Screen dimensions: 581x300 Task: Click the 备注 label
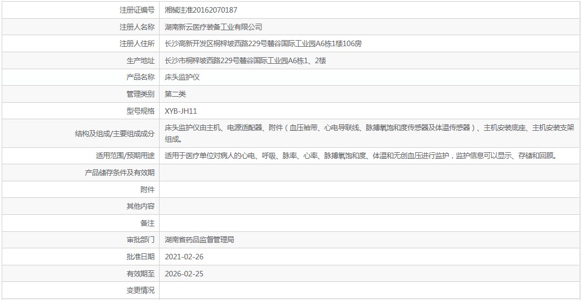(x=147, y=223)
